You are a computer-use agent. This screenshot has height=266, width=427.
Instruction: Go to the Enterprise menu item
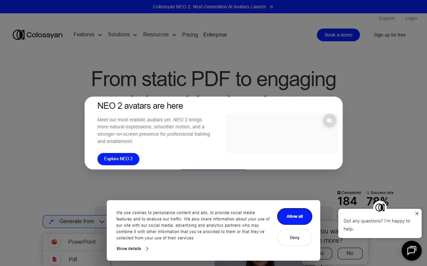click(x=215, y=35)
